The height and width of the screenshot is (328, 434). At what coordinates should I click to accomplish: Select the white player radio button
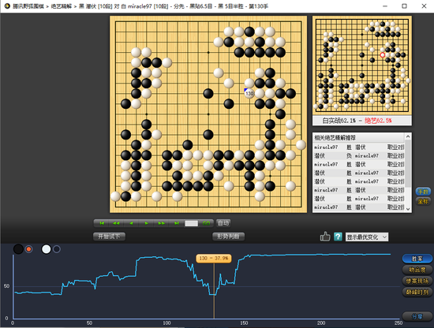[57, 249]
